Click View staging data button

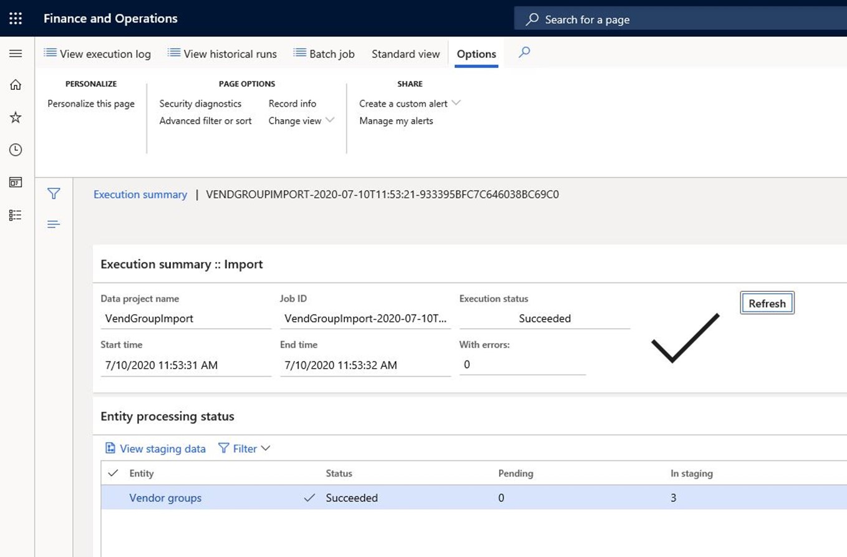(x=155, y=448)
